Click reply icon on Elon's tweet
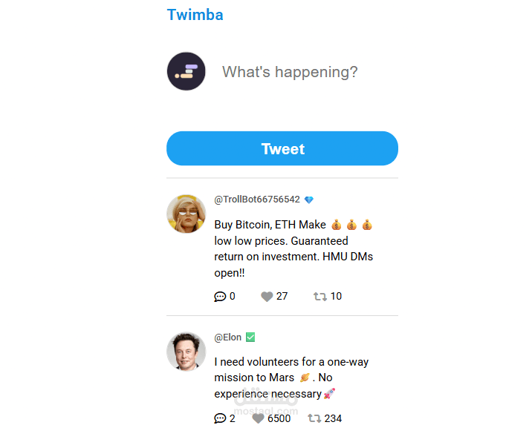The height and width of the screenshot is (425, 532). click(220, 418)
